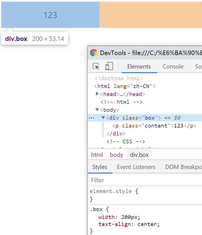
Task: Select the body breadcrumb
Action: 117,155
